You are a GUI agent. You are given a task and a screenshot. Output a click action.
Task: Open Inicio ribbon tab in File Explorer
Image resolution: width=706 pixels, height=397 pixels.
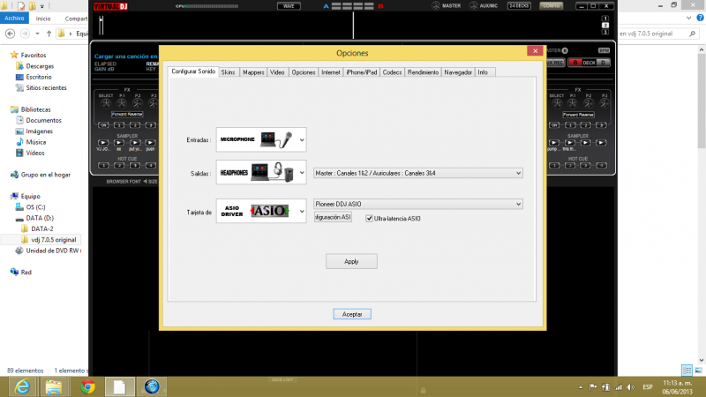pyautogui.click(x=43, y=19)
